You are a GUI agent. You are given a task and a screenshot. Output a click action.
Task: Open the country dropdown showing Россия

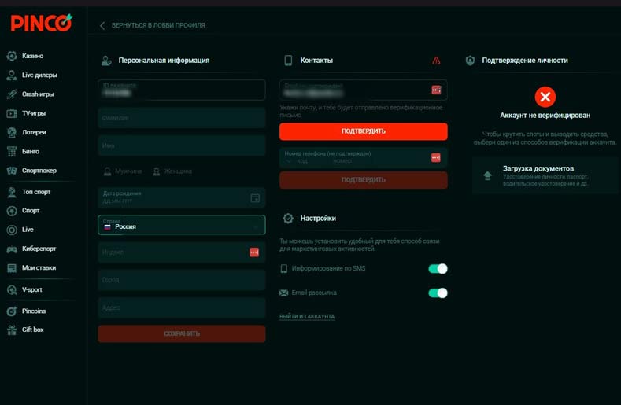181,226
